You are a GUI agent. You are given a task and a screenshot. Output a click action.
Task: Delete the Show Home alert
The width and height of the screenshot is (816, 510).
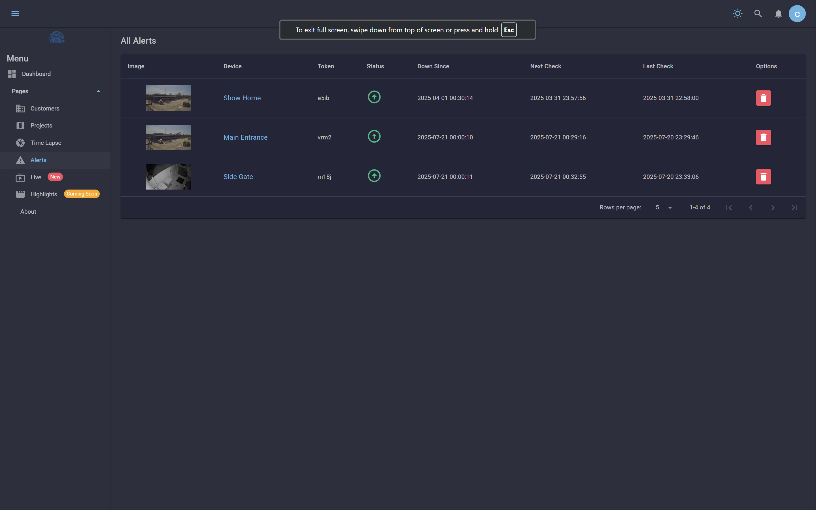763,98
